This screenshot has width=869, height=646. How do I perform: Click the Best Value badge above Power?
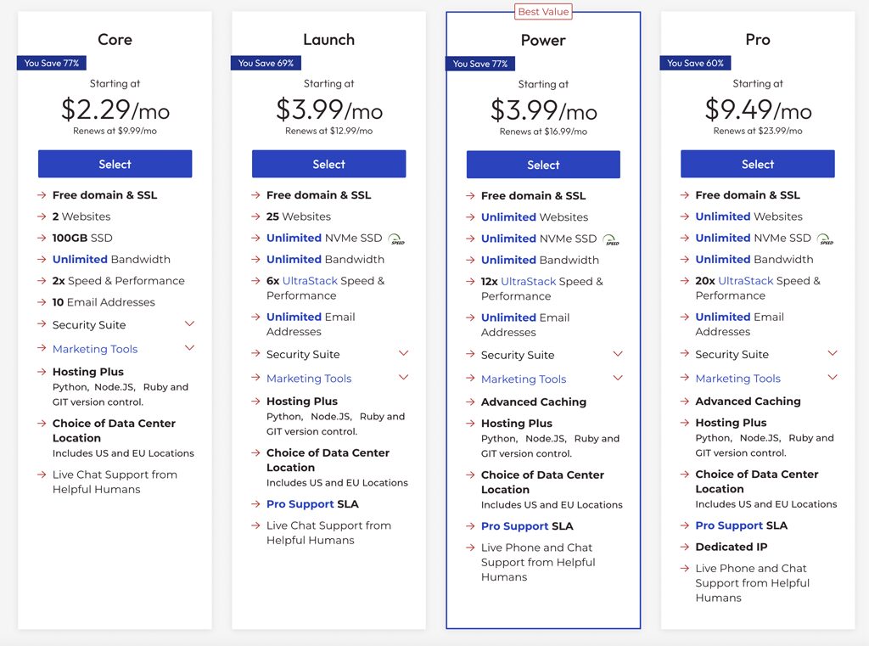click(543, 12)
